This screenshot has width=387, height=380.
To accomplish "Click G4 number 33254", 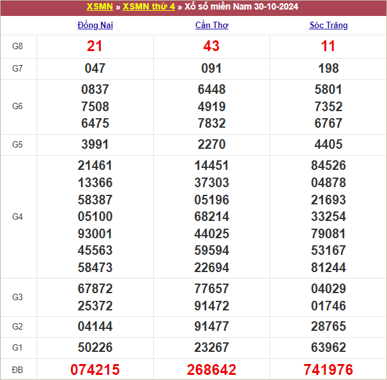I will click(x=328, y=217).
